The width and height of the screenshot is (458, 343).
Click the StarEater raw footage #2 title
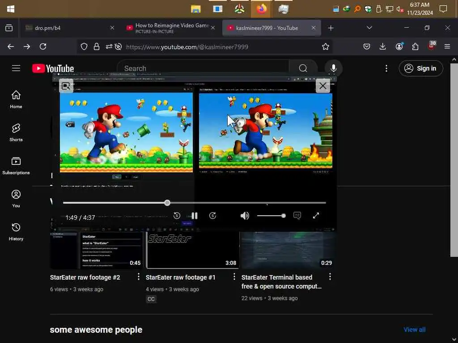click(x=85, y=277)
